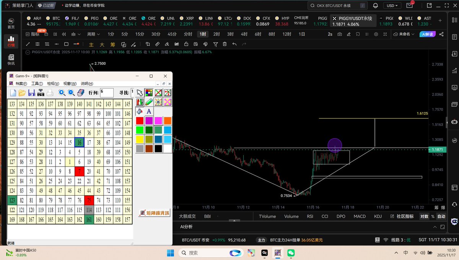The image size is (459, 260).
Task: Click the AI解读 button
Action: pyautogui.click(x=428, y=34)
